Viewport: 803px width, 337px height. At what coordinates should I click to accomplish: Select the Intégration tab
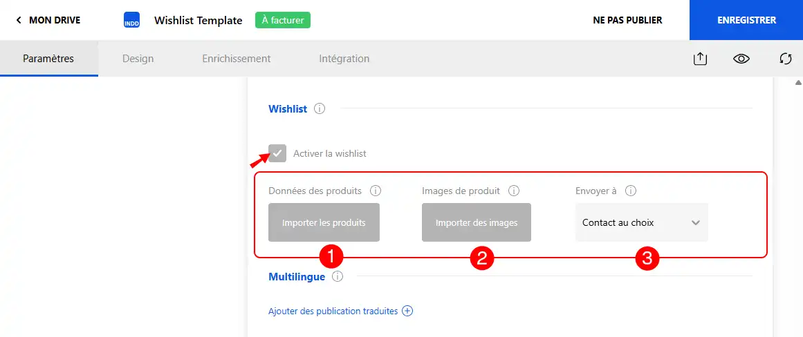click(x=344, y=58)
